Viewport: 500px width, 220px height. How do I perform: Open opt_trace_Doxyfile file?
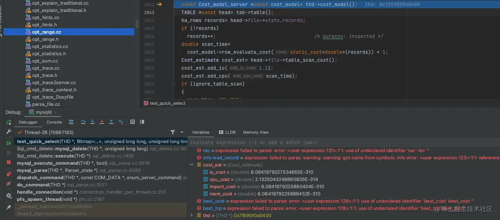click(x=53, y=97)
